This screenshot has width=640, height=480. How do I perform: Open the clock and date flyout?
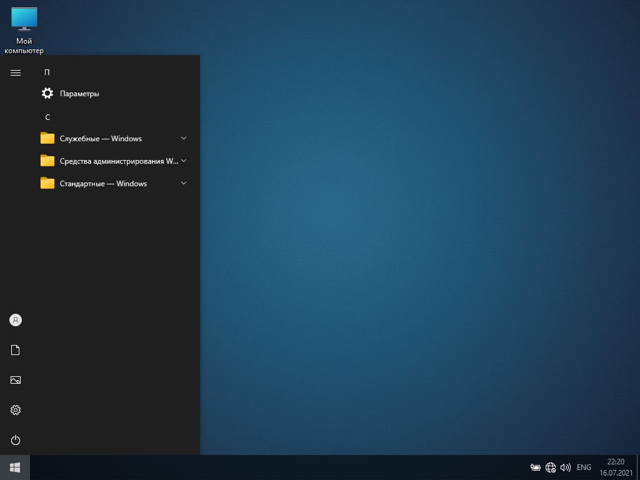(616, 467)
